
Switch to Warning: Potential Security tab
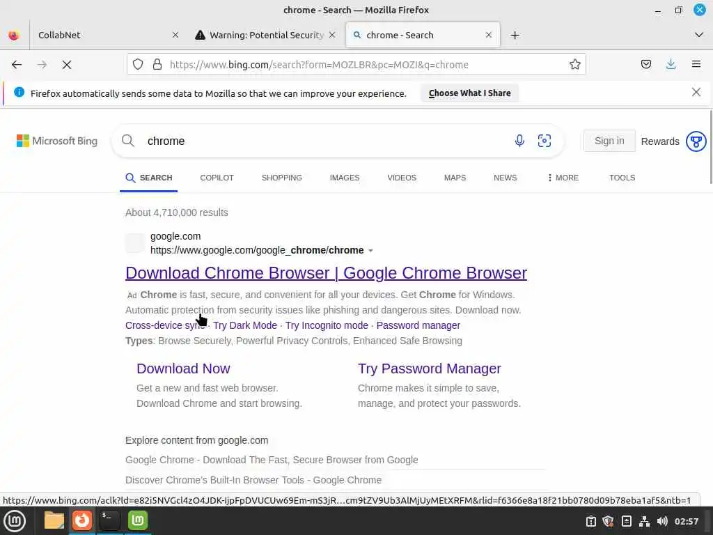[x=266, y=35]
